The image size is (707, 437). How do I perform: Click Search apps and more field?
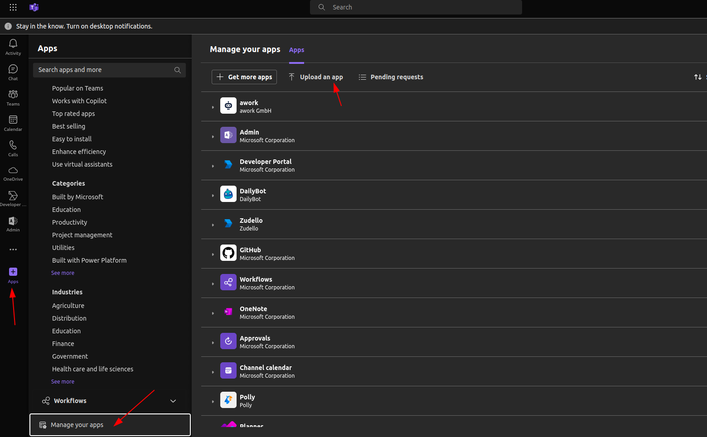tap(109, 70)
